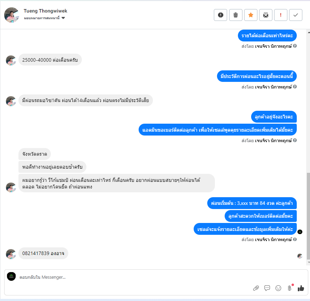Click scrollbar down arrow in chat

click(x=309, y=262)
